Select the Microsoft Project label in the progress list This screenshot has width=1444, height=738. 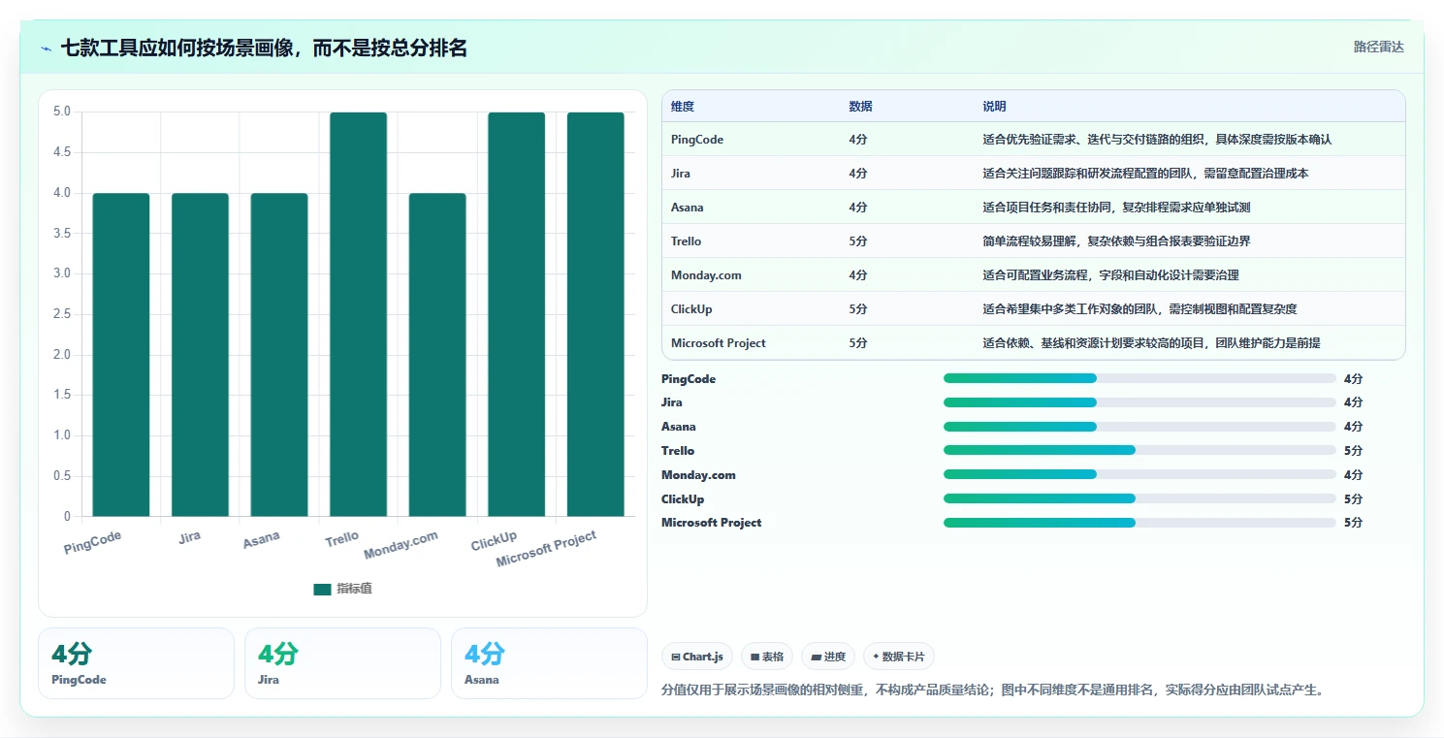[712, 523]
